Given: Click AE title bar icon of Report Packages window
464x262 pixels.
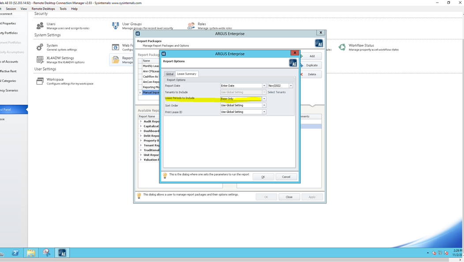Looking at the screenshot, I should tap(138, 34).
